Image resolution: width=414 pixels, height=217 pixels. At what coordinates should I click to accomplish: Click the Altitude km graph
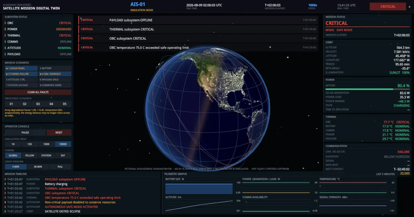[199, 206]
